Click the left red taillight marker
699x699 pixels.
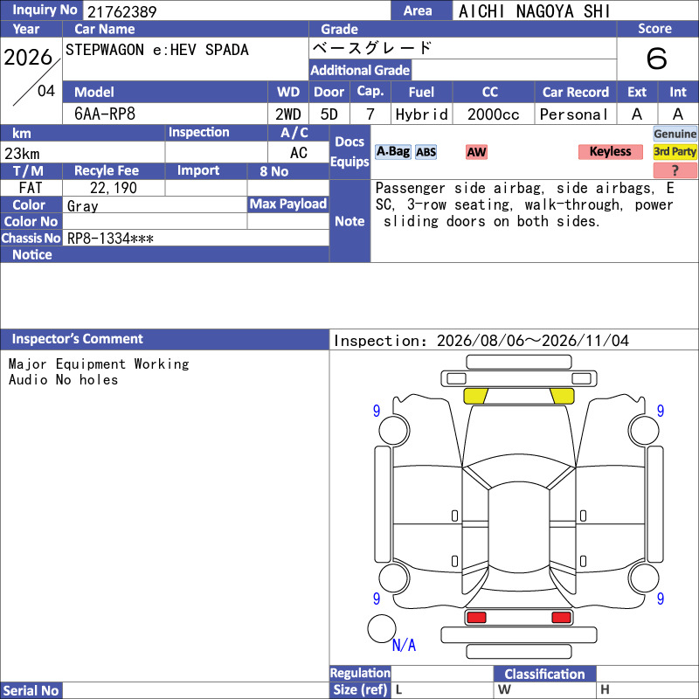[x=476, y=618]
